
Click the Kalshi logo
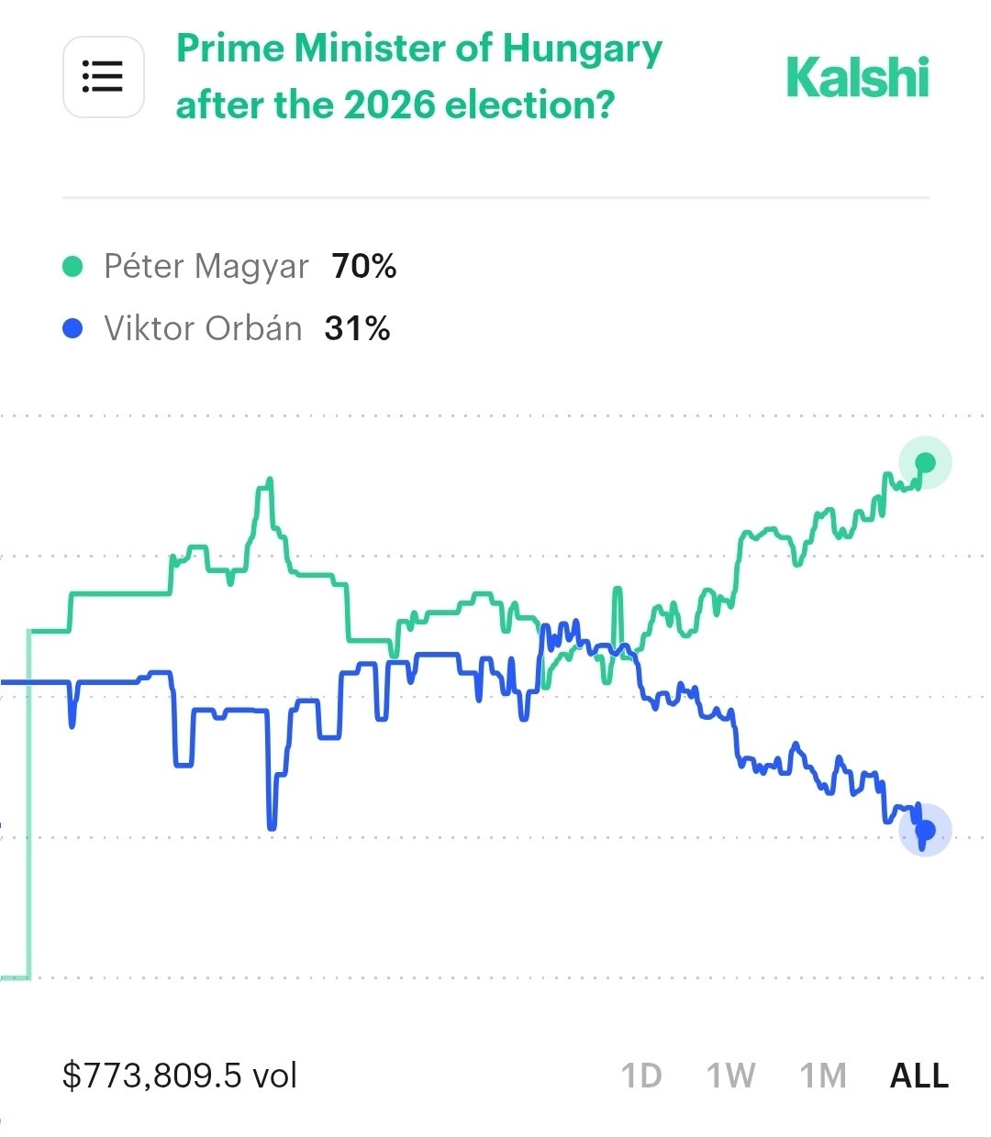[x=857, y=77]
